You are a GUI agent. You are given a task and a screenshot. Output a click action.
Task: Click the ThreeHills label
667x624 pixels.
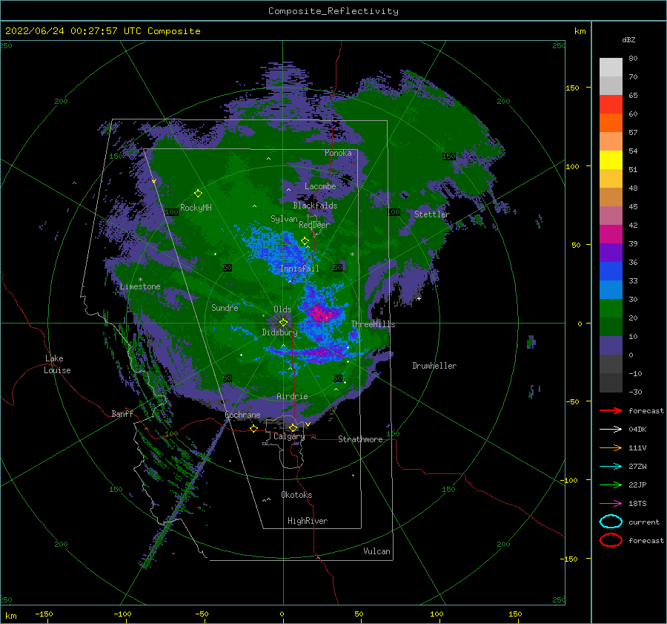click(373, 324)
